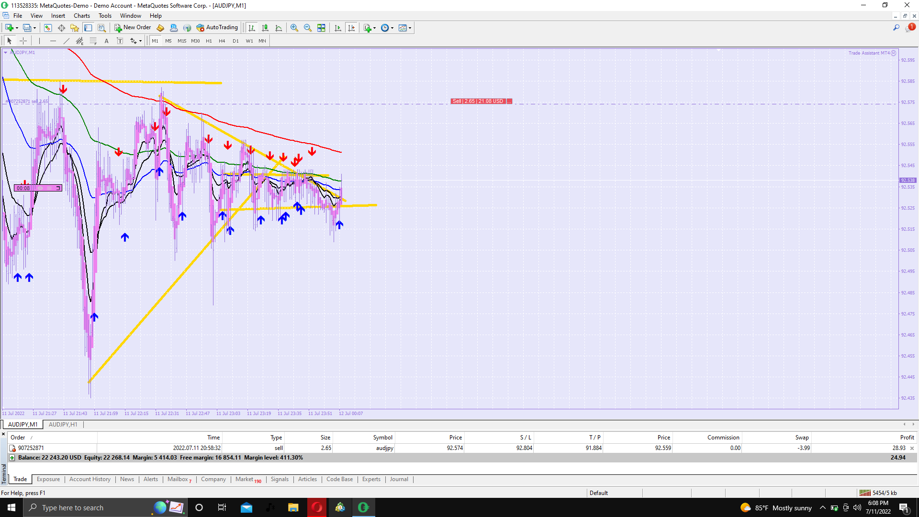Select the H1 timeframe button

[x=209, y=41]
